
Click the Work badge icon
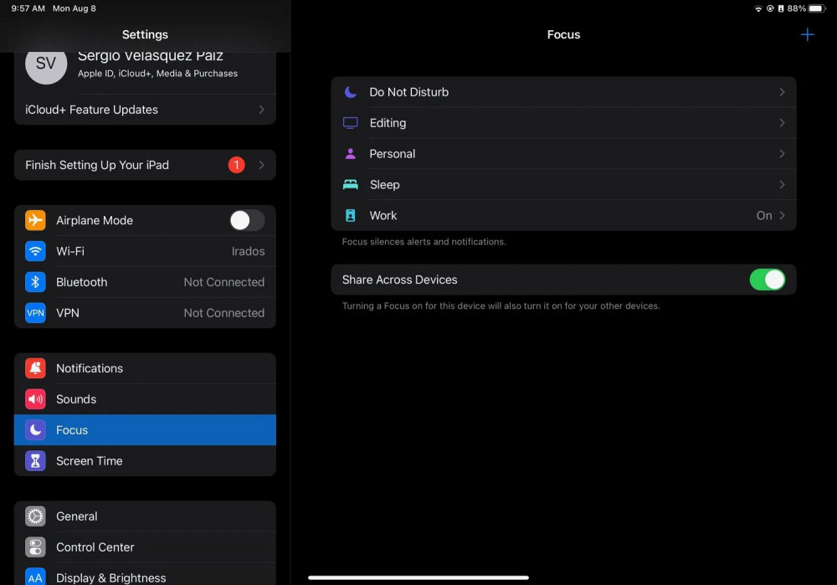coord(351,216)
